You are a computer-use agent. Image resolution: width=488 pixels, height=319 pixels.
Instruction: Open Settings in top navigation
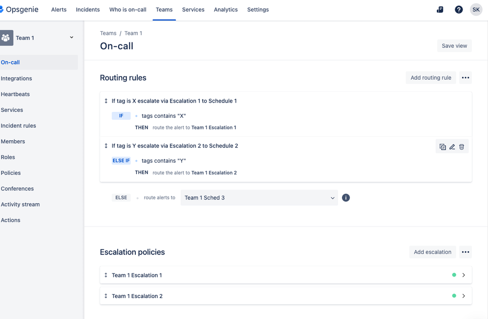coord(258,10)
